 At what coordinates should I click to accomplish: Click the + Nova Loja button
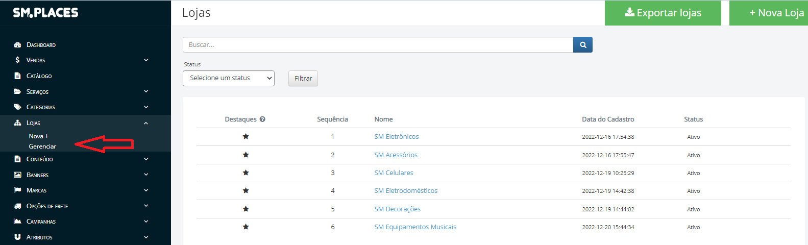tap(769, 13)
